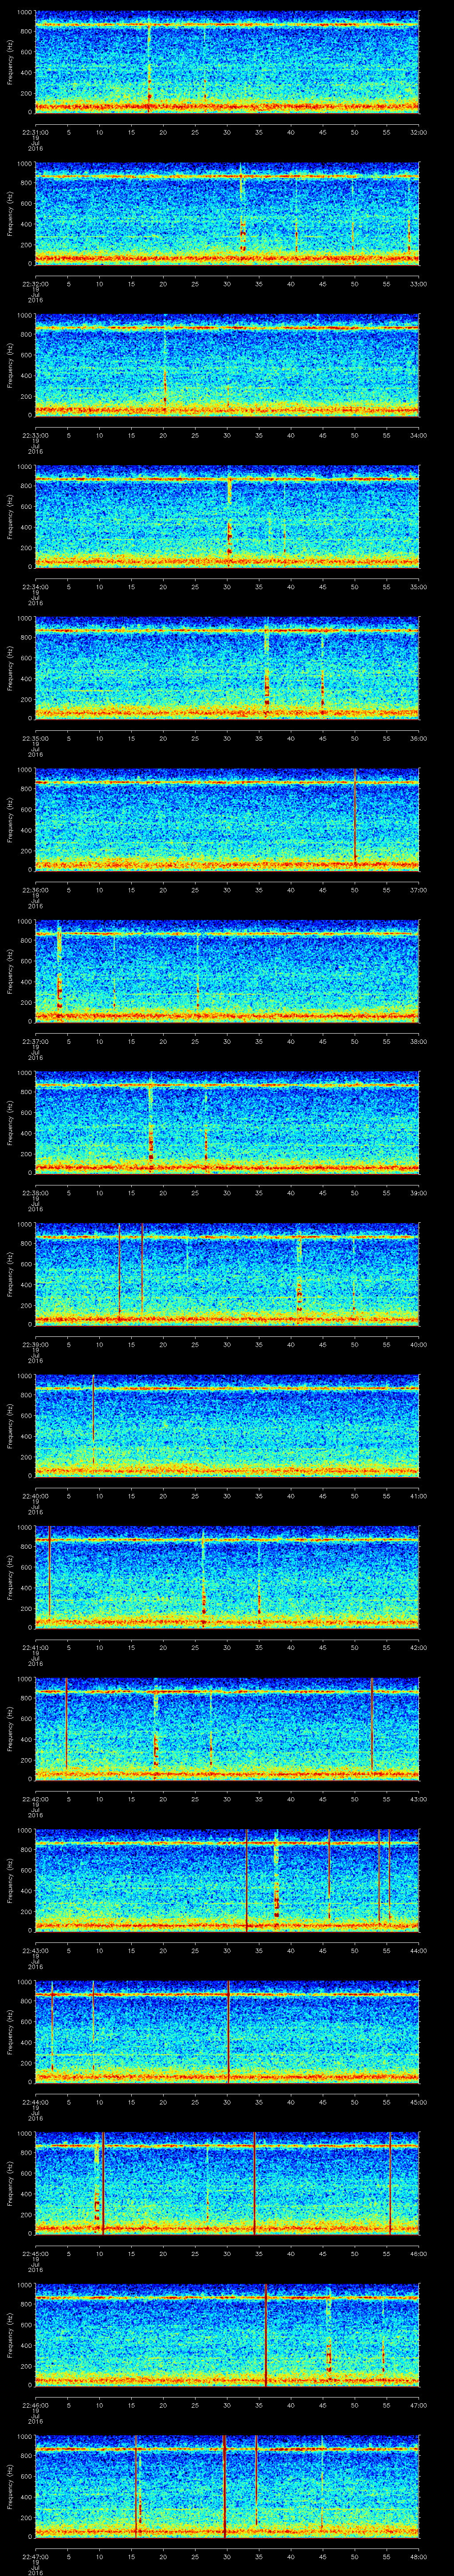Choose the spectrogram panel starting at 22:39:00

click(227, 1273)
